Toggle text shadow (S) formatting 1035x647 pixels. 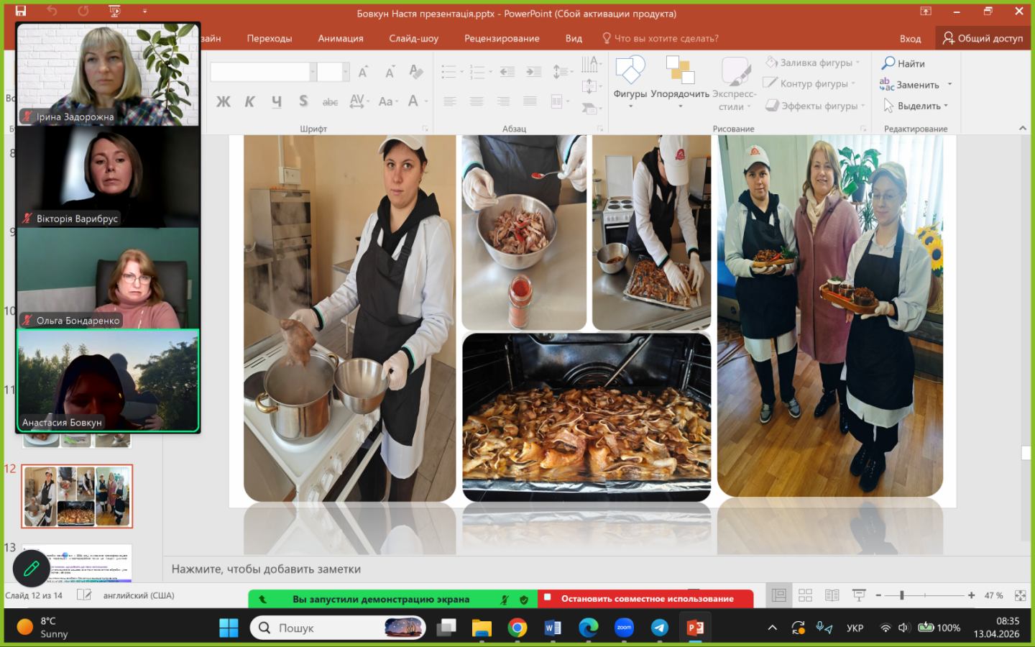303,101
